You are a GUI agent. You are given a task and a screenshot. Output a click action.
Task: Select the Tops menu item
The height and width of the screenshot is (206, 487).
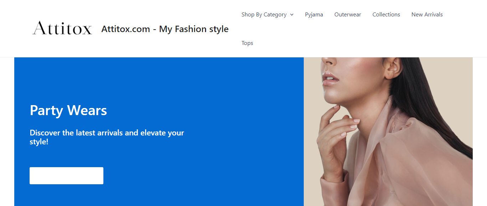pyautogui.click(x=247, y=43)
